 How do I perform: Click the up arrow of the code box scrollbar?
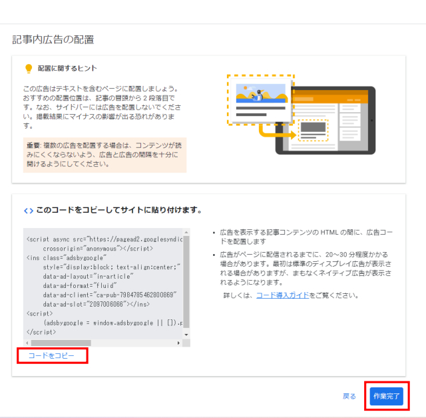click(186, 232)
